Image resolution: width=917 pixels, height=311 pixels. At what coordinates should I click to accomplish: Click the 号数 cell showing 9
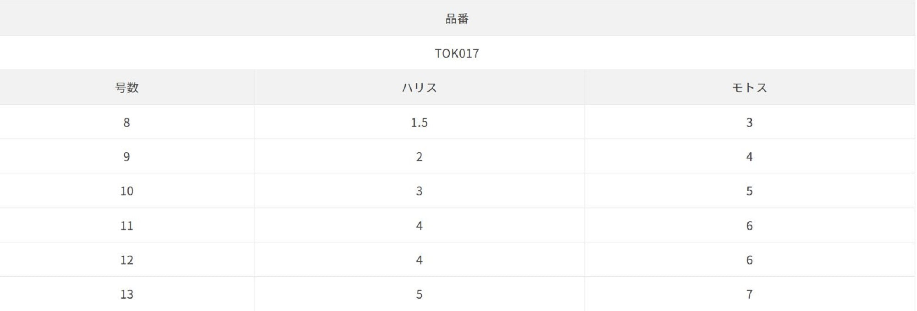tap(127, 157)
